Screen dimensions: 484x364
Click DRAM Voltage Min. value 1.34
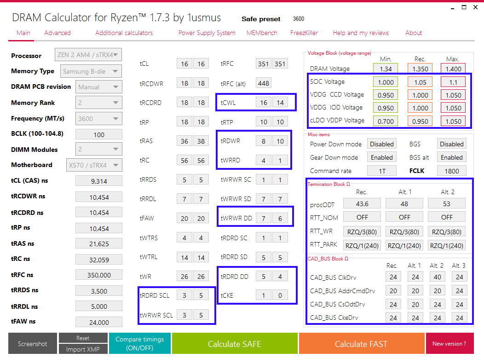tap(386, 69)
